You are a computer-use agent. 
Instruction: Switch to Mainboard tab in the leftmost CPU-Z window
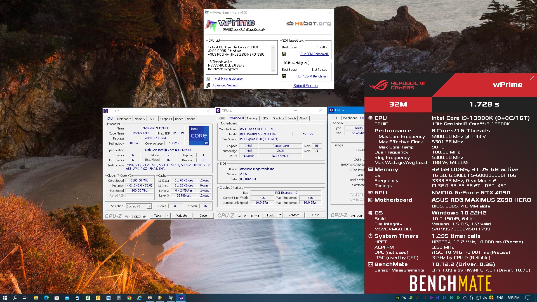(x=124, y=119)
